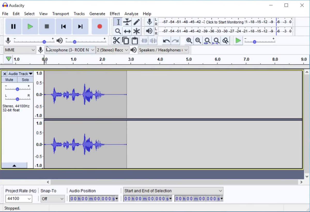Click the Silence audio icon
310x212 pixels.
click(153, 41)
